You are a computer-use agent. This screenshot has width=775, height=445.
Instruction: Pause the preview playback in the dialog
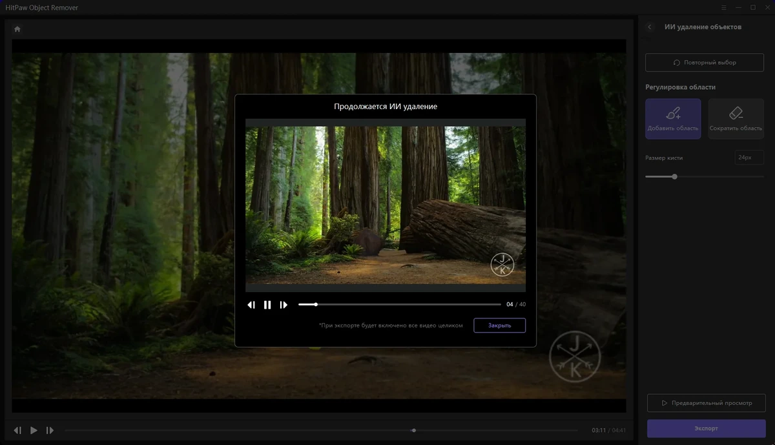point(267,305)
